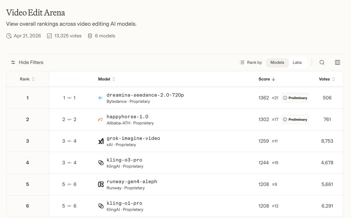Click the Bytedance logo beside dreamina-seedance

(x=101, y=98)
